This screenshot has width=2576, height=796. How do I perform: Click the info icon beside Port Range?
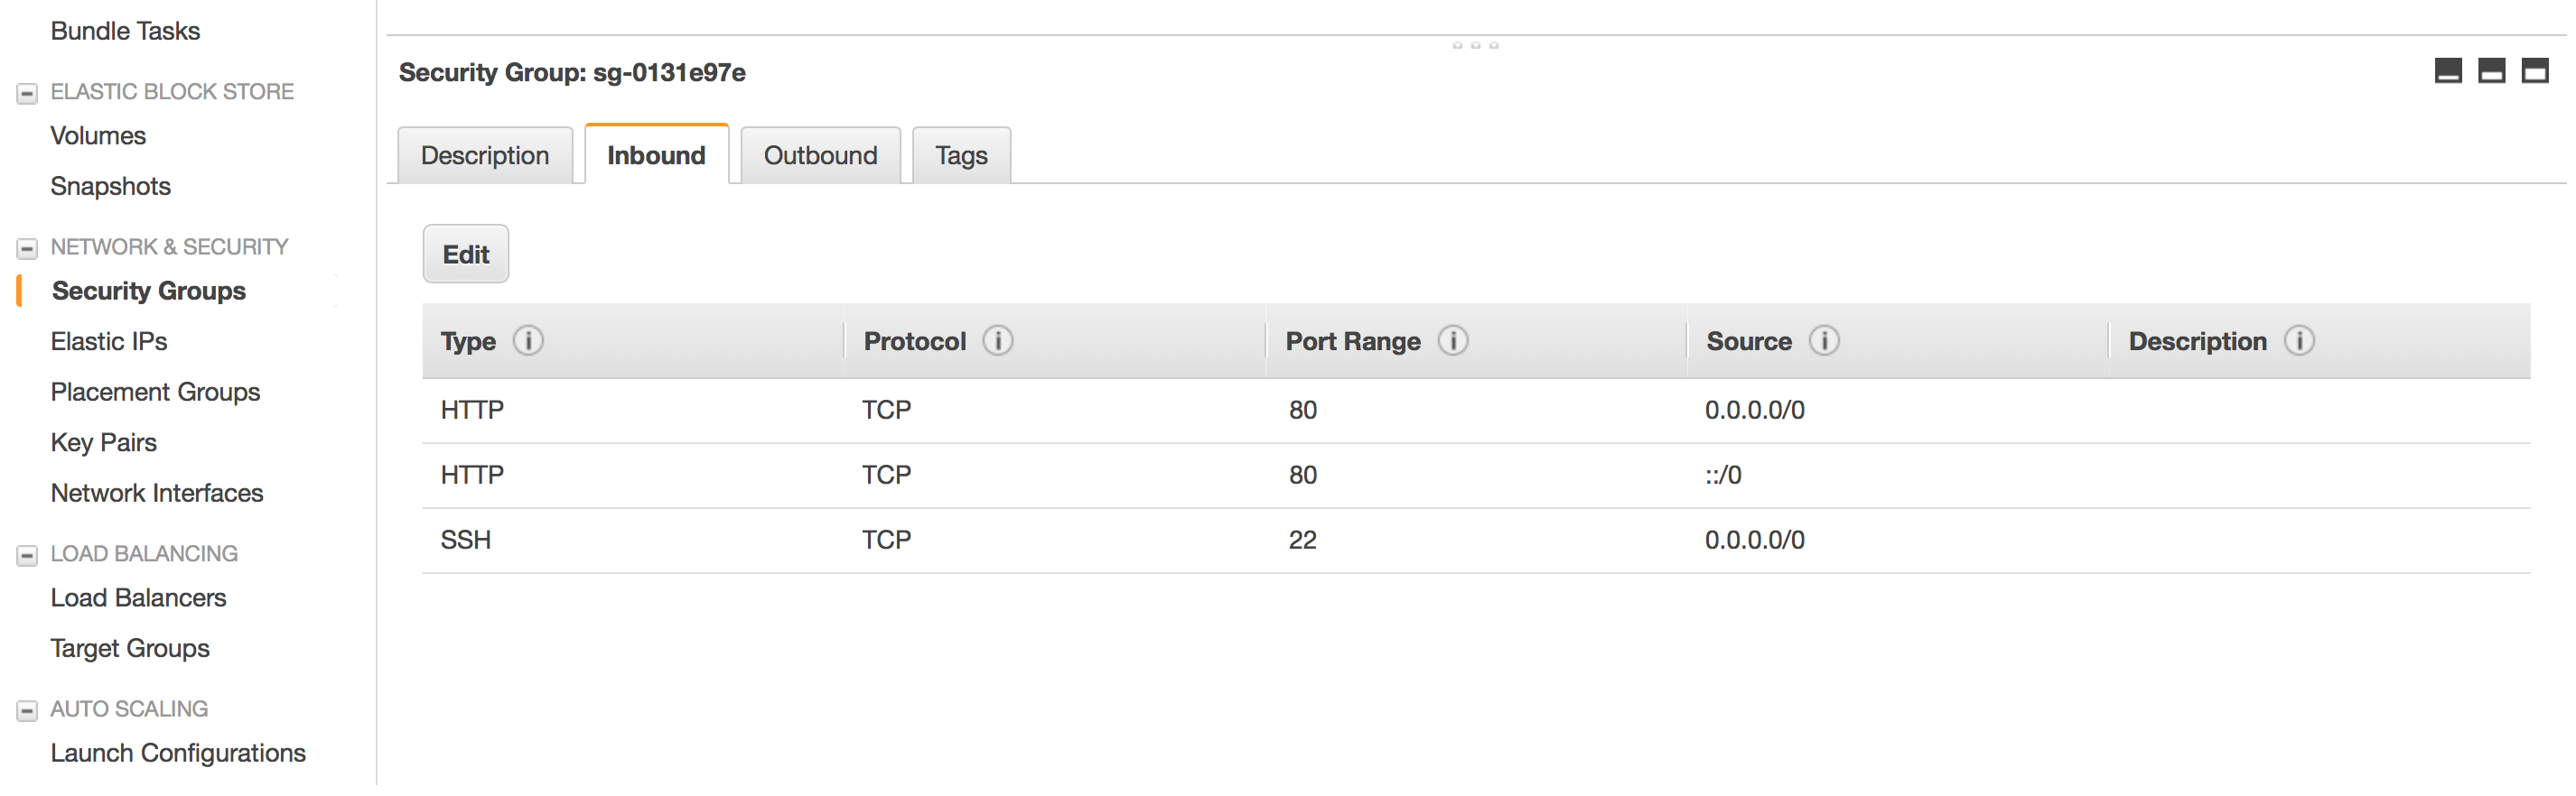(x=1453, y=341)
